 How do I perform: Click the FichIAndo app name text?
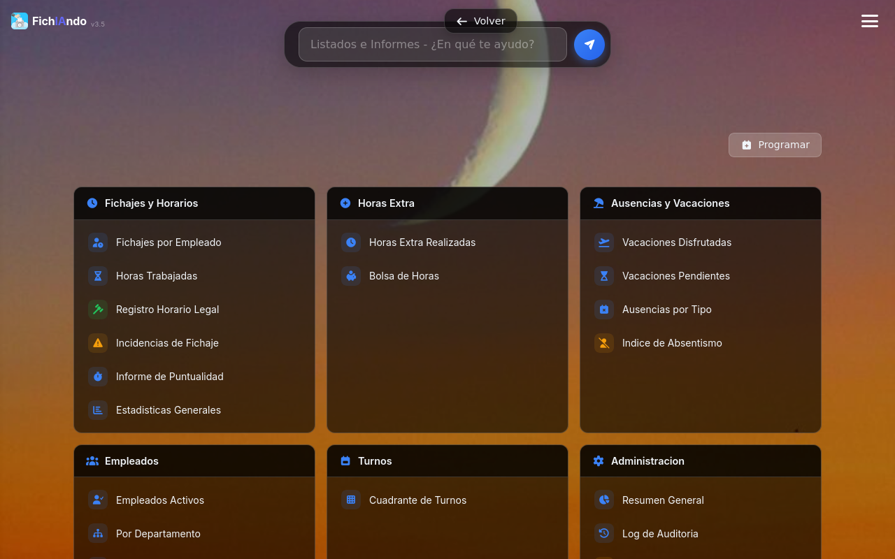pyautogui.click(x=59, y=21)
